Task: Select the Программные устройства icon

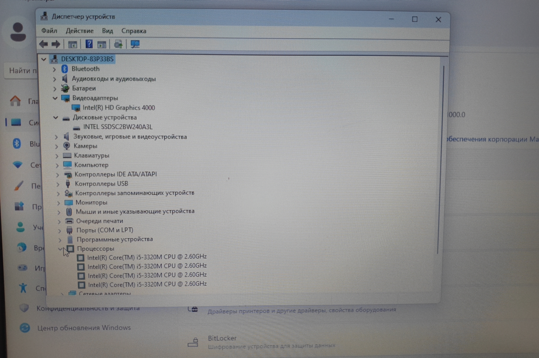Action: (x=70, y=239)
